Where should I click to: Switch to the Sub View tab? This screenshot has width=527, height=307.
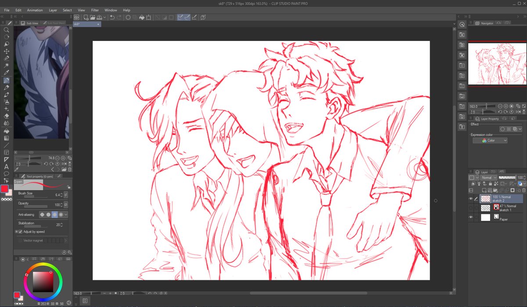[30, 23]
